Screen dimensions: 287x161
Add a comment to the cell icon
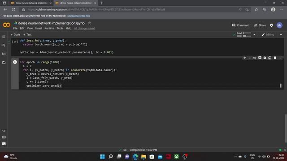(260, 58)
